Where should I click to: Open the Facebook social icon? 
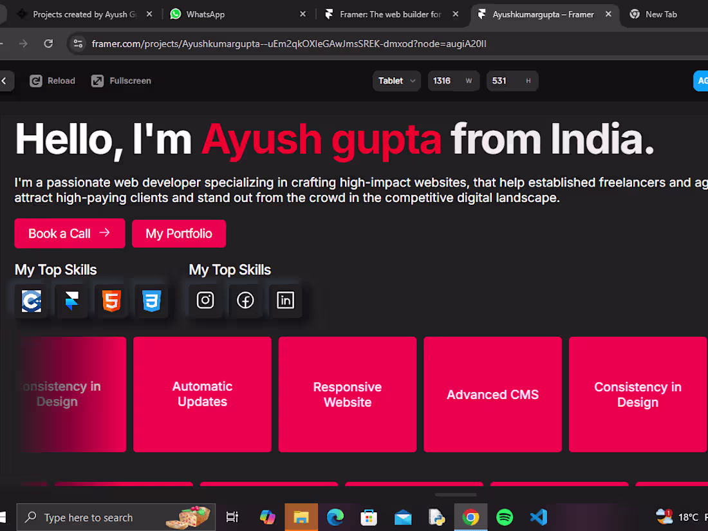coord(245,301)
